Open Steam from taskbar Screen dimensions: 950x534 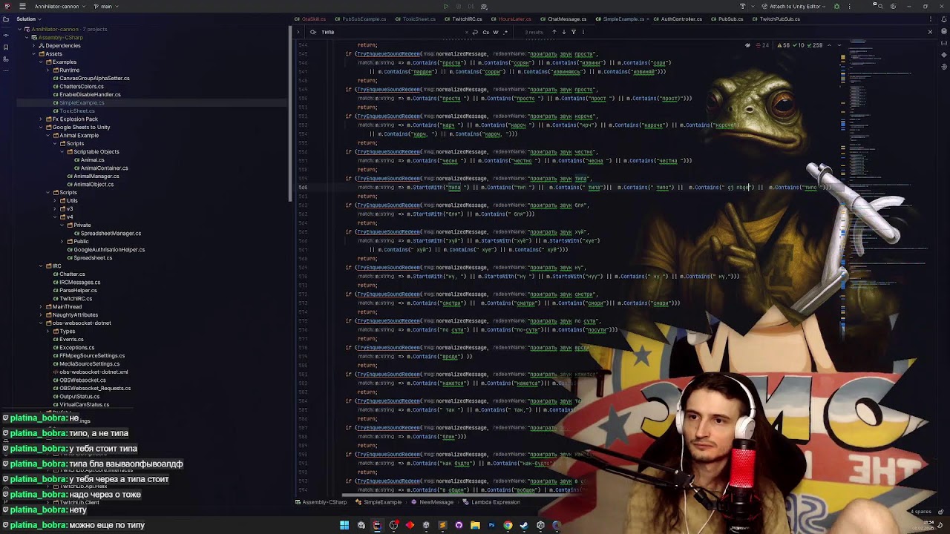click(x=524, y=525)
